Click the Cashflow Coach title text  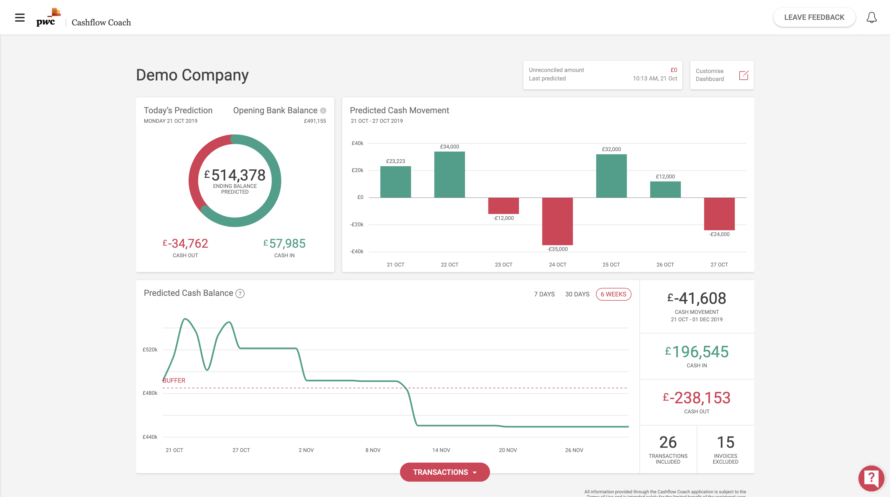coord(101,22)
